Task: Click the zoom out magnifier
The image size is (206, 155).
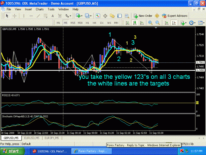Action: click(158, 23)
